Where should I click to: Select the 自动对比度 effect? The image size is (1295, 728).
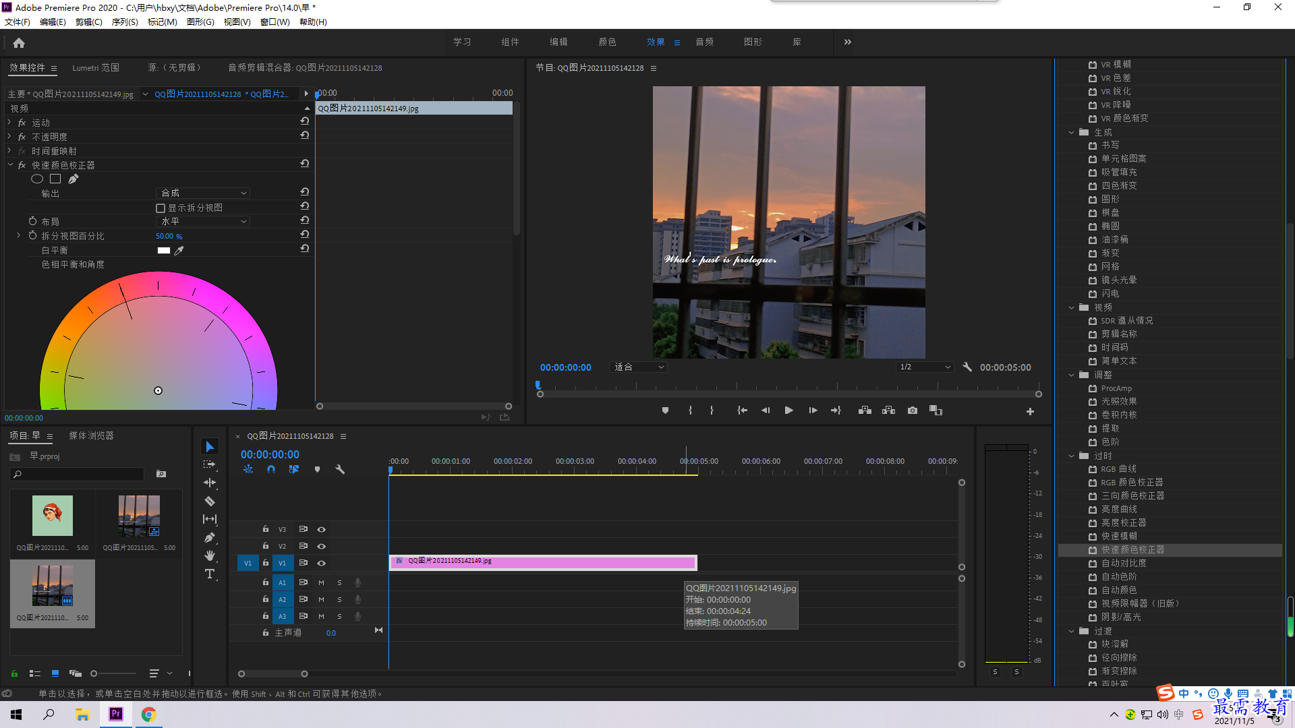point(1124,564)
